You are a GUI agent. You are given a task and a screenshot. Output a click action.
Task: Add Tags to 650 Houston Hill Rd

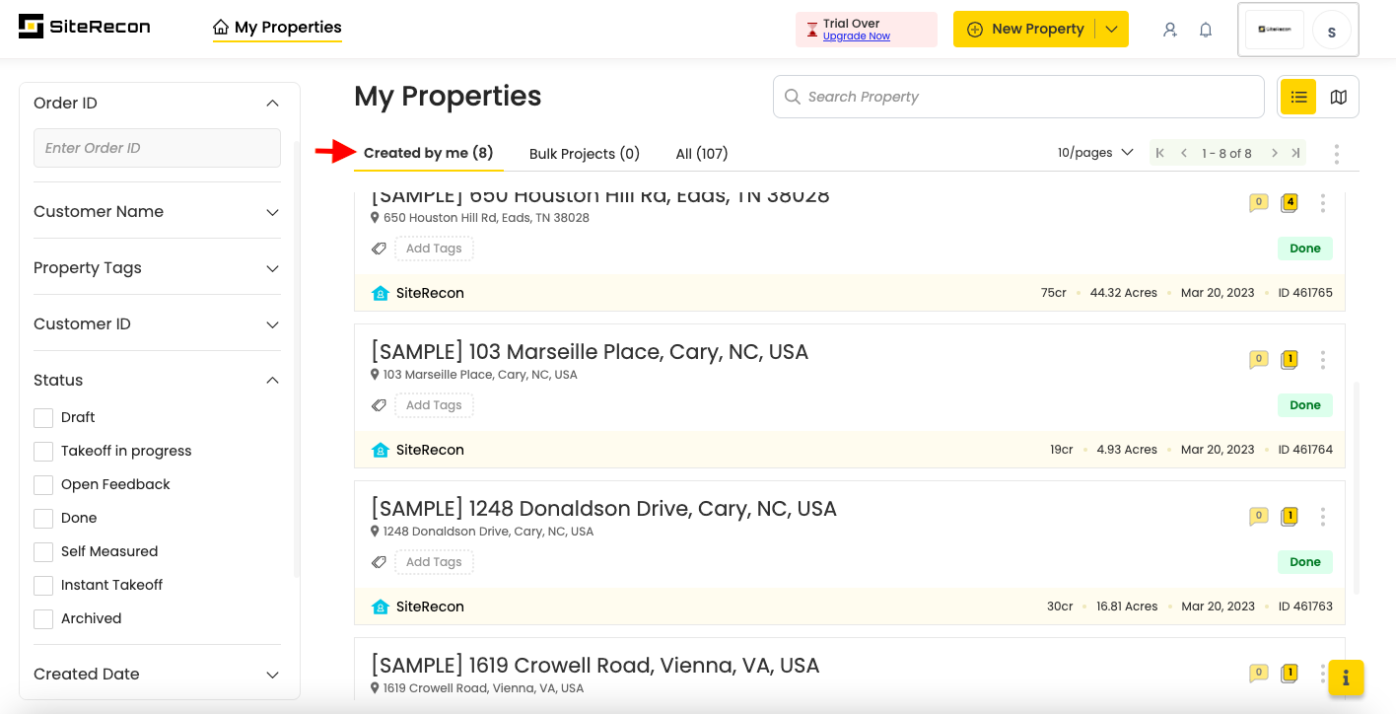(x=434, y=249)
